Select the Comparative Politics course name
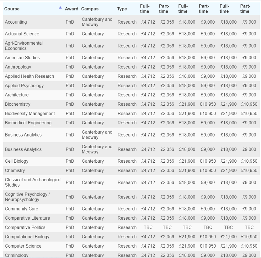 (x=25, y=227)
